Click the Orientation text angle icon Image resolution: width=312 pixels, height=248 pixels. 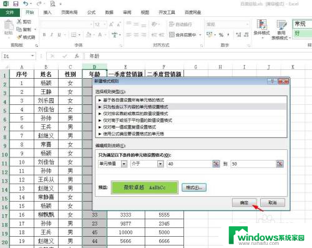154,24
